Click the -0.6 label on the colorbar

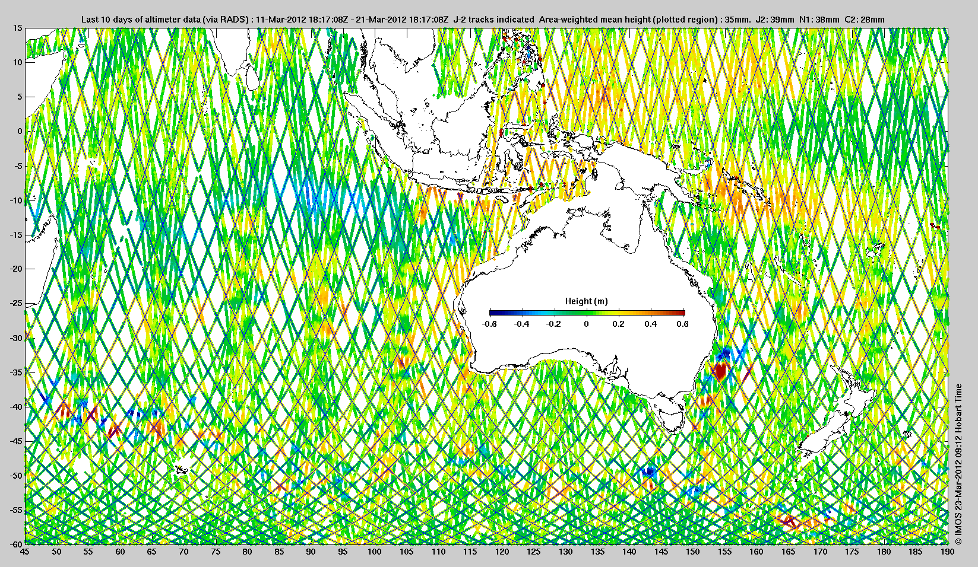tap(490, 324)
